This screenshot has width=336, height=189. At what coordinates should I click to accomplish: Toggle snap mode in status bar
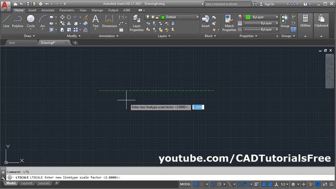click(x=202, y=184)
